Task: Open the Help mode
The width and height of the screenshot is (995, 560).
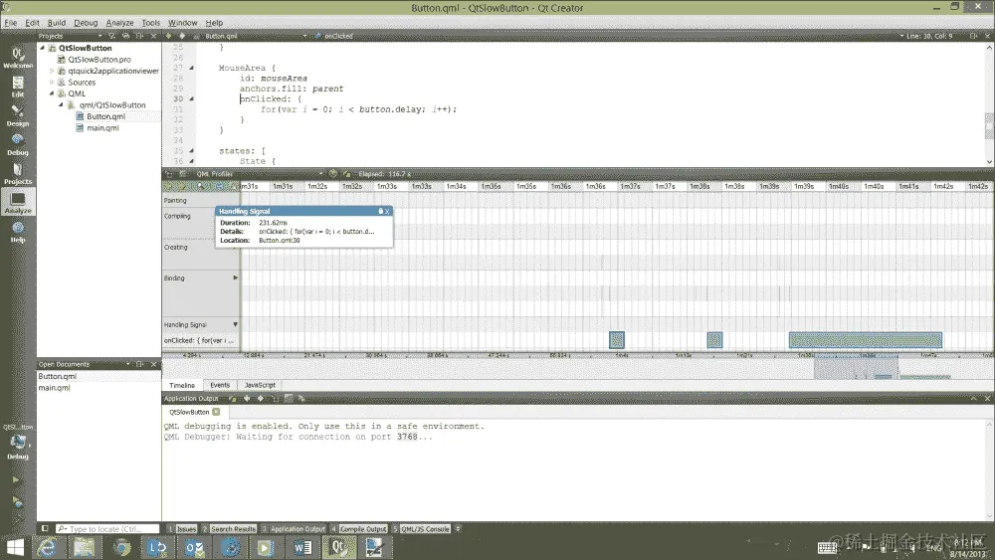Action: (x=18, y=232)
